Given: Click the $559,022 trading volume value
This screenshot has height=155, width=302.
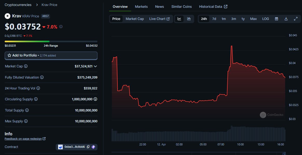Looking at the screenshot, I should coord(90,88).
